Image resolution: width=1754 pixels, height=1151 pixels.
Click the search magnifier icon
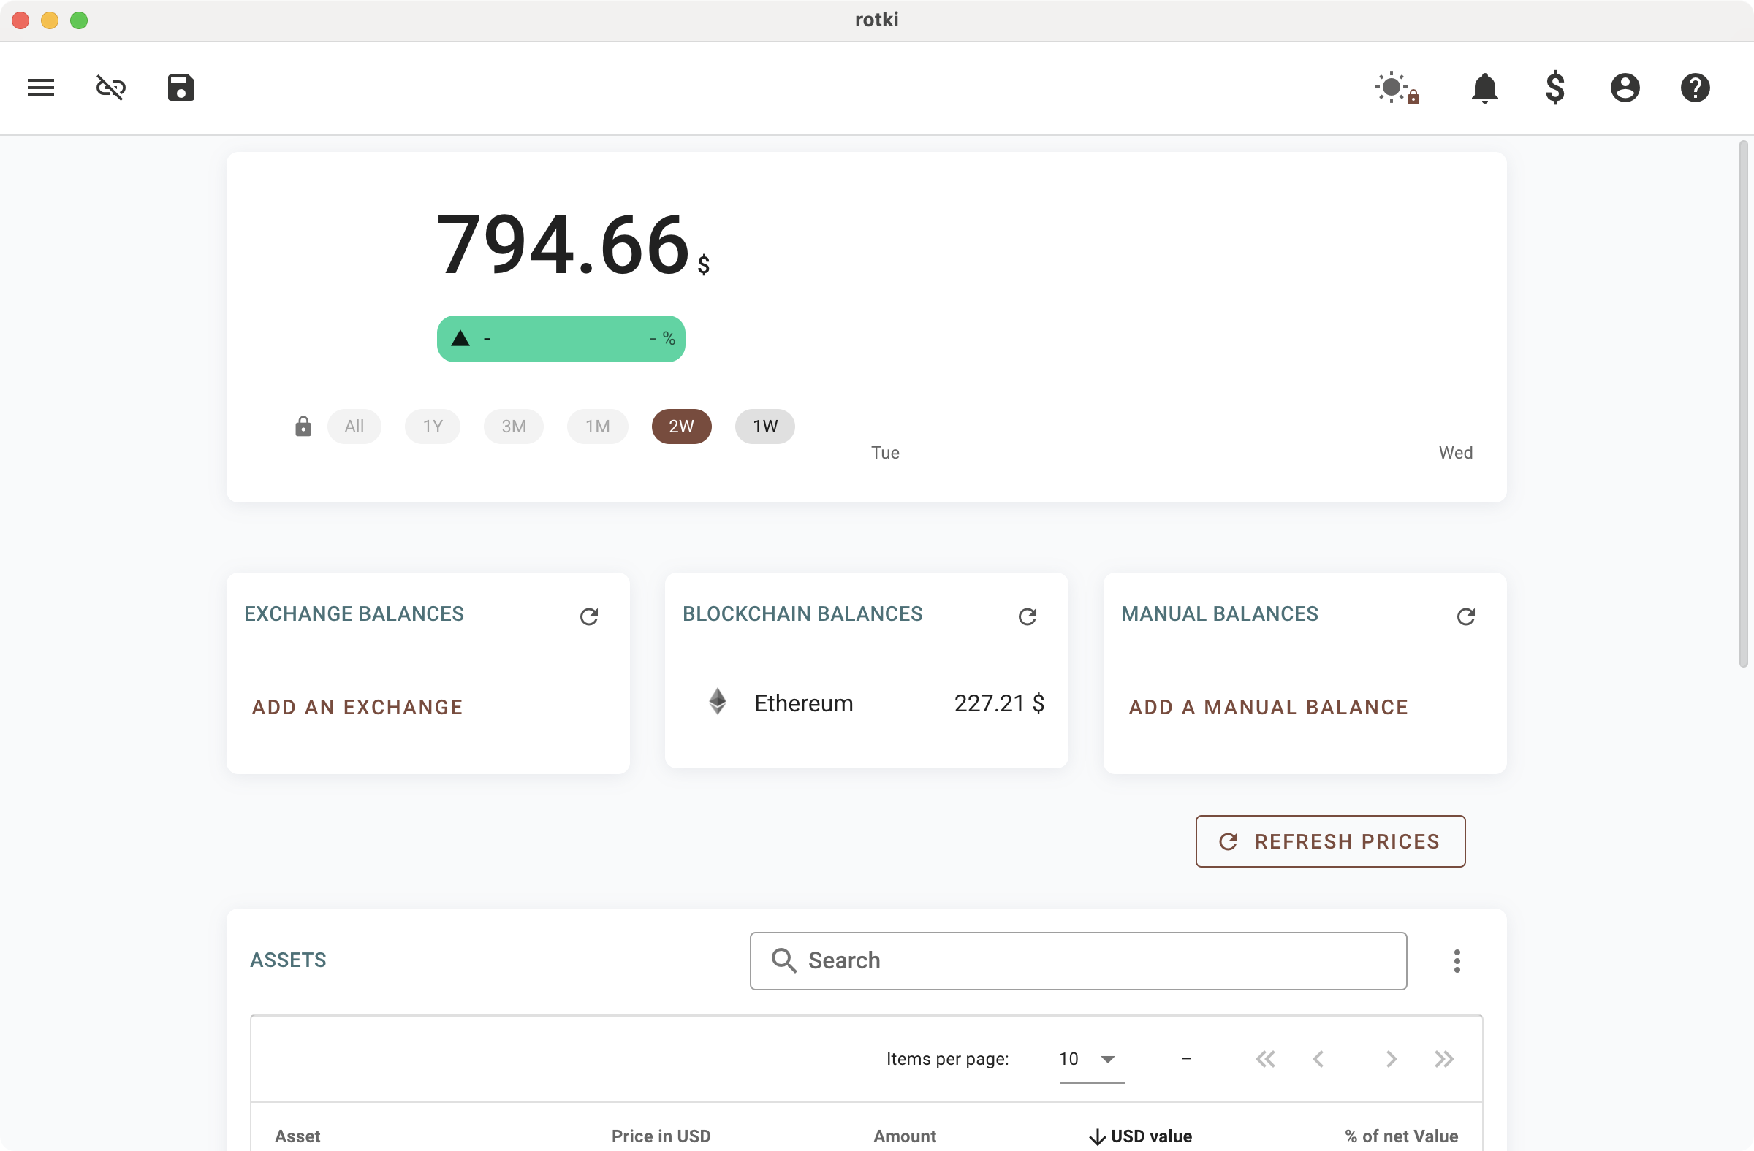point(783,960)
